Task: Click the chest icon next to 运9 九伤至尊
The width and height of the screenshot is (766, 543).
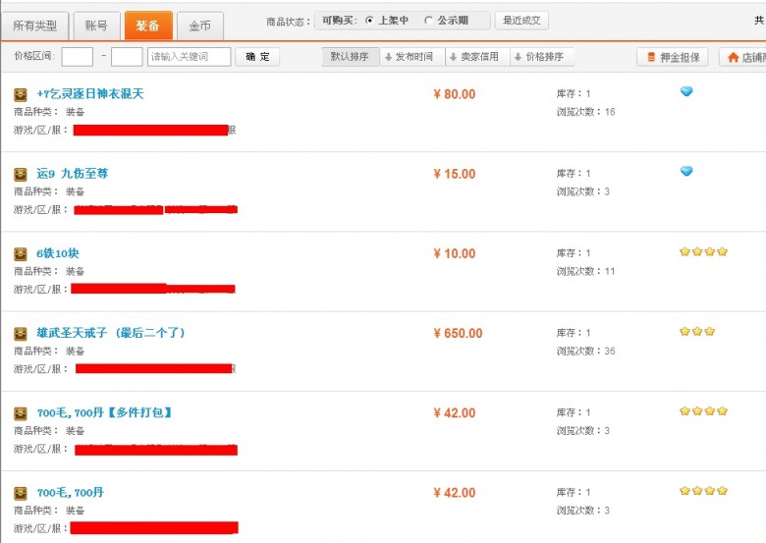Action: click(x=20, y=175)
